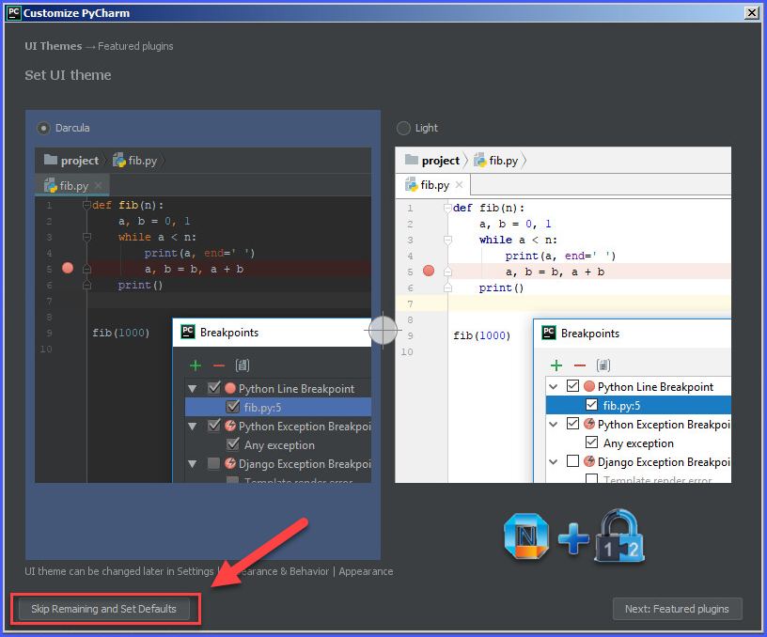Click the red remove breakpoint minus in Light
This screenshot has height=637, width=767.
coord(580,365)
